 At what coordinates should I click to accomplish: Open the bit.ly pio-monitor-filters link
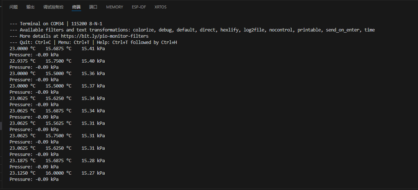[x=105, y=36]
